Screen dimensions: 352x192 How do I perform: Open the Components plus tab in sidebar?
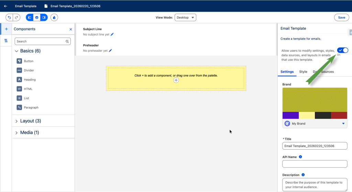pos(6,29)
